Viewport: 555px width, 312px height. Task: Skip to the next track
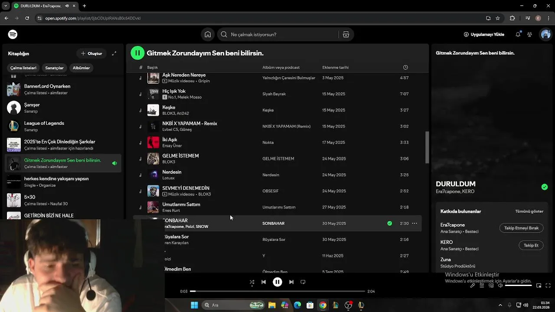[x=291, y=282]
